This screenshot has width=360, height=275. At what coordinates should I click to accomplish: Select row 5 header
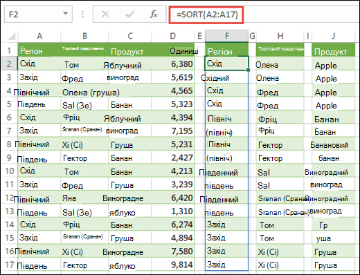pos(9,104)
